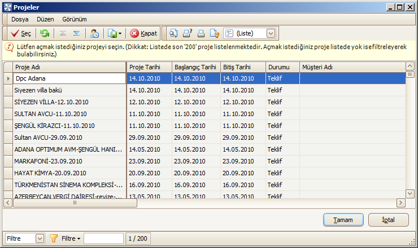Image resolution: width=418 pixels, height=248 pixels.
Task: Select the Dpc Adana project row
Action: pyautogui.click(x=69, y=78)
